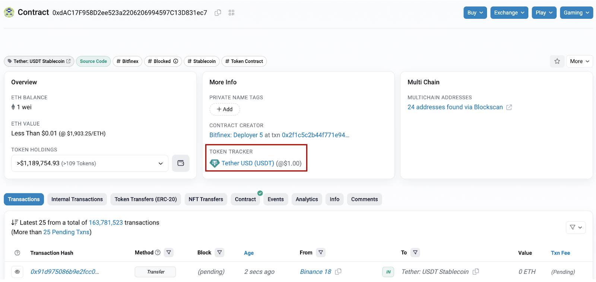
Task: Toggle the Age column date format
Action: pyautogui.click(x=249, y=253)
